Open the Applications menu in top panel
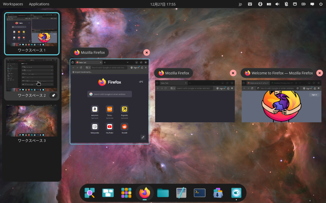 (x=39, y=4)
